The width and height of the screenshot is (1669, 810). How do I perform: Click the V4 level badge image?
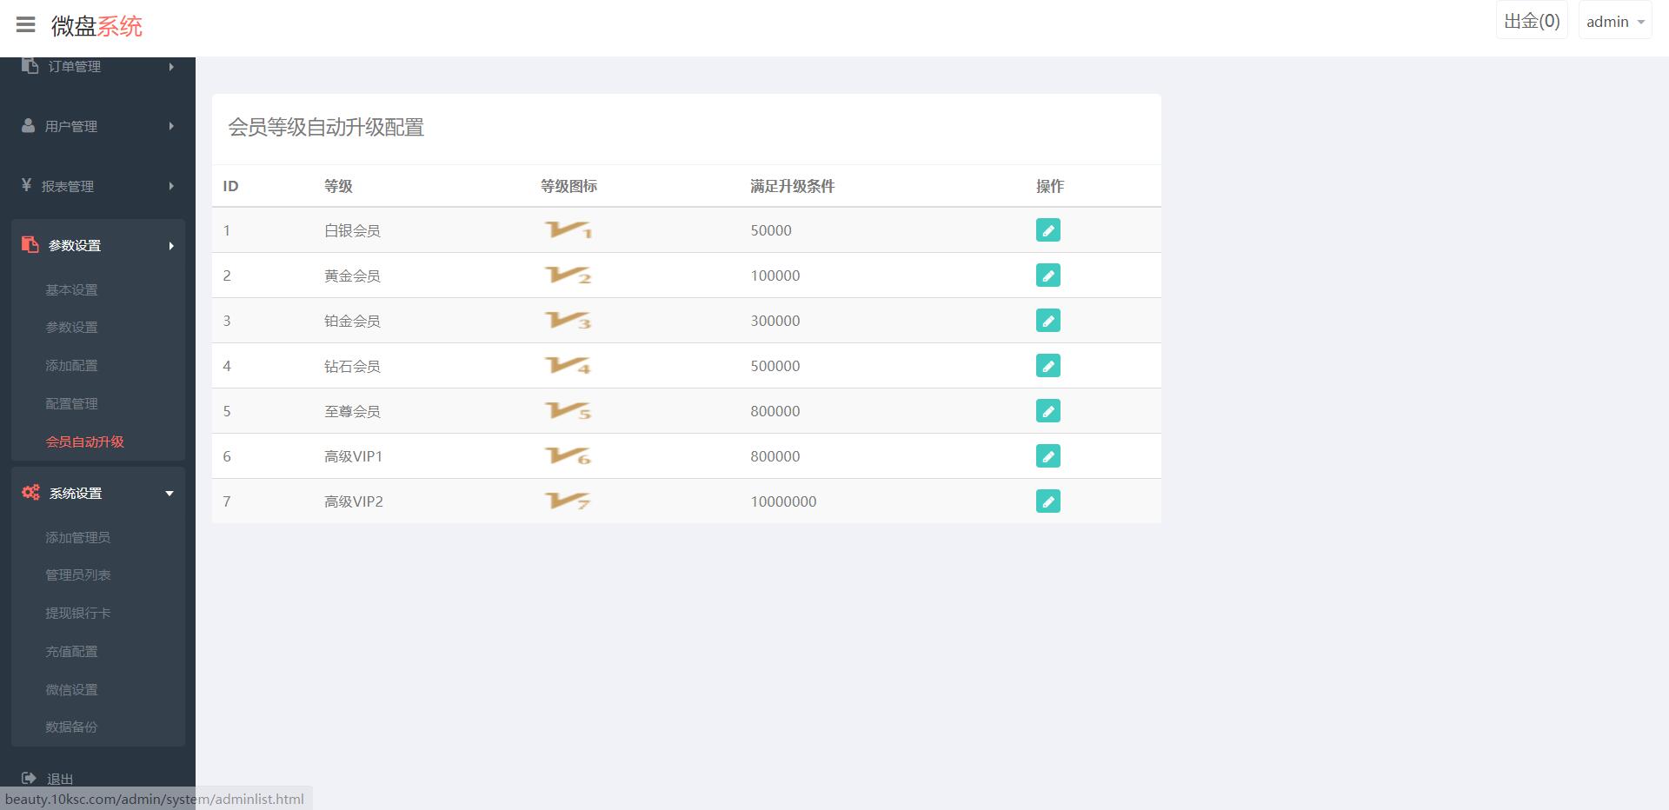pyautogui.click(x=569, y=366)
